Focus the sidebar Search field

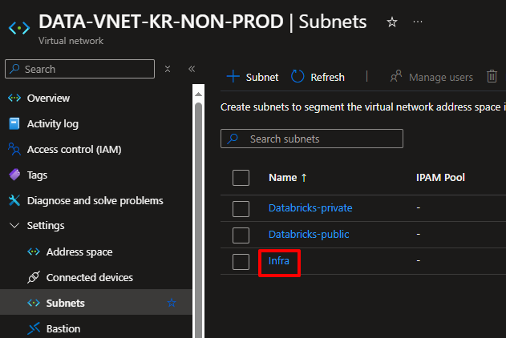79,69
